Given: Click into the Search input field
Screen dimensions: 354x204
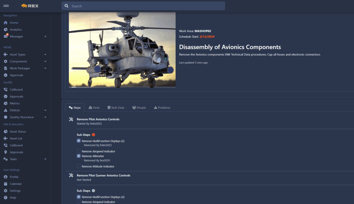Looking at the screenshot, I should click(147, 6).
